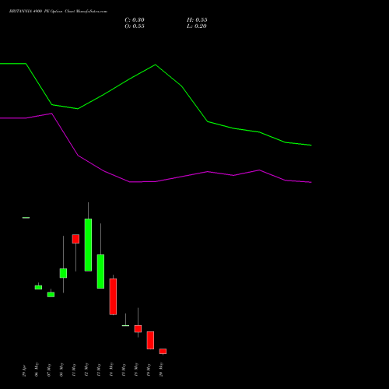Select the red candle for 18 May
Screen dimensions: 389x389
[x=138, y=328]
